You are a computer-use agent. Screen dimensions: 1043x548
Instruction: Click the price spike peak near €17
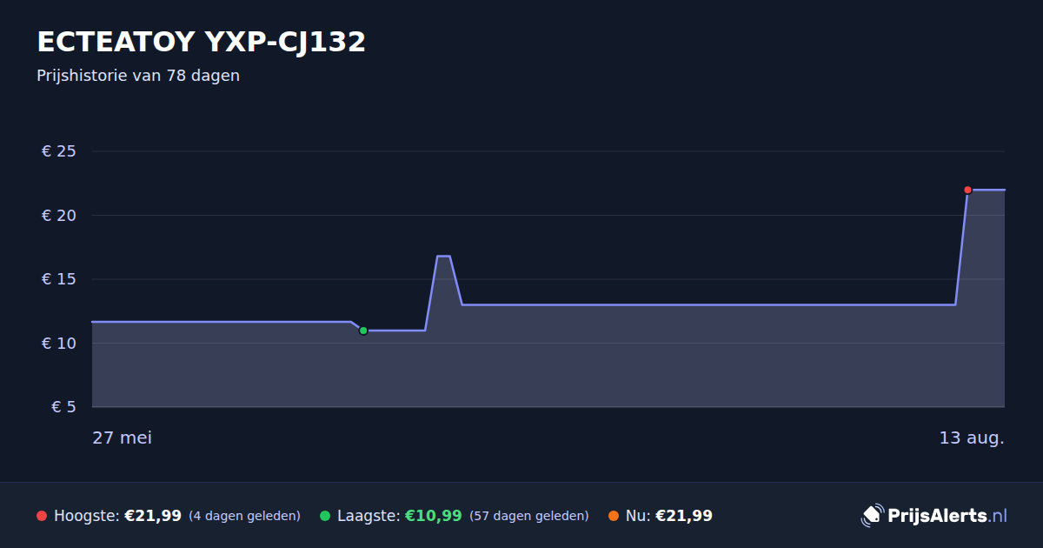click(x=443, y=257)
